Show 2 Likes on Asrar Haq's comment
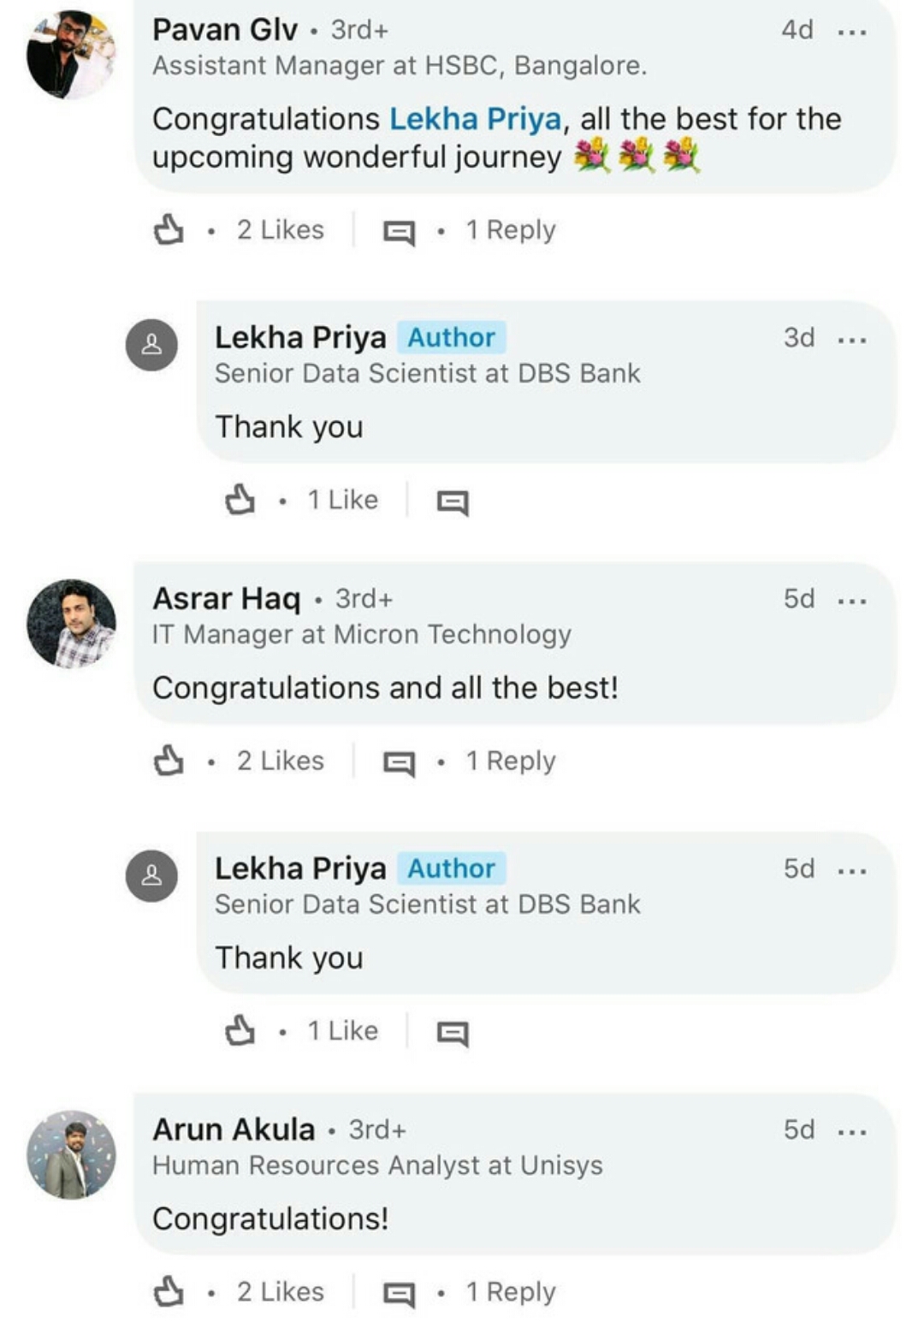Viewport: 924px width, 1334px height. pos(280,761)
